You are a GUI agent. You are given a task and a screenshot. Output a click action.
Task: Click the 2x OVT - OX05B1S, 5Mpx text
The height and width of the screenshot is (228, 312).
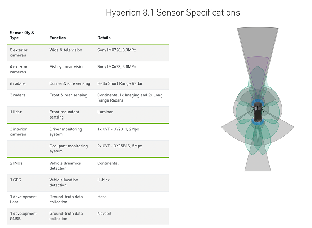click(120, 146)
